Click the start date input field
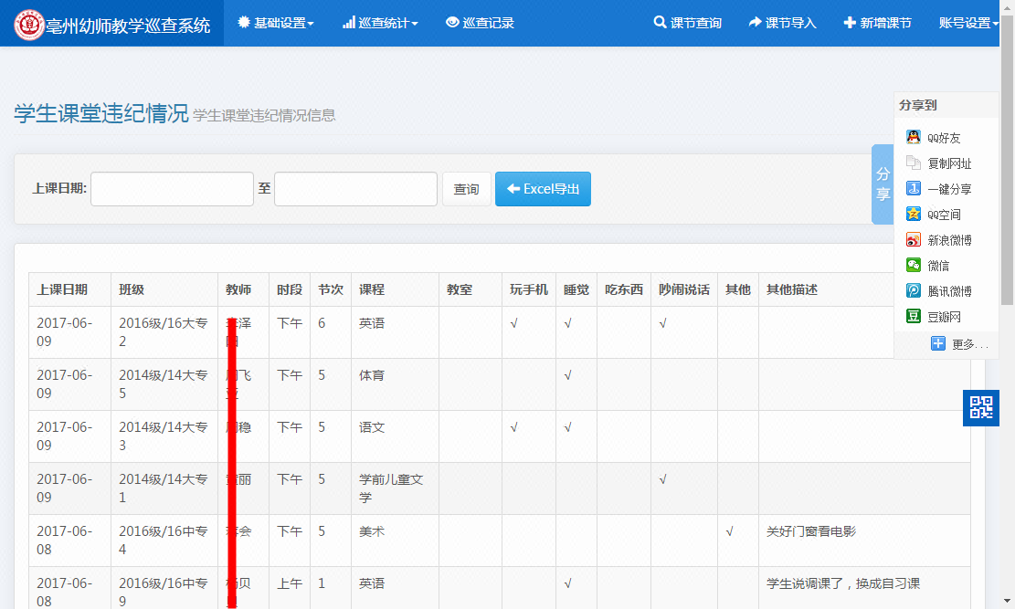Screen dimensions: 1015x609 171,188
